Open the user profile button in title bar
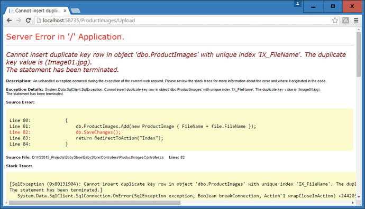Image resolution: width=365 pixels, height=209 pixels. tap(297, 4)
